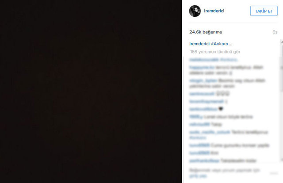Open the last commenter username in the list
The height and width of the screenshot is (183, 283).
point(204,160)
